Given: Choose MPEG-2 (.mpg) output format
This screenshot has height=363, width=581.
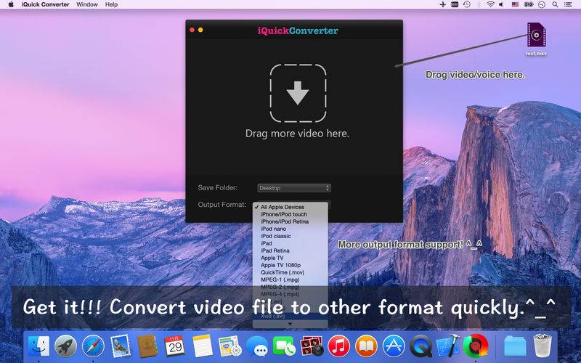Looking at the screenshot, I should click(290, 287).
